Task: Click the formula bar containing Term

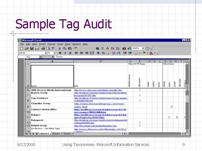Action: point(122,57)
